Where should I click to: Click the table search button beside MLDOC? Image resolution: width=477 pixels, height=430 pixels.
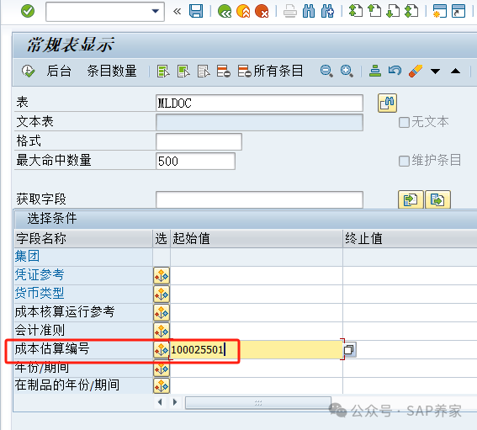point(387,103)
